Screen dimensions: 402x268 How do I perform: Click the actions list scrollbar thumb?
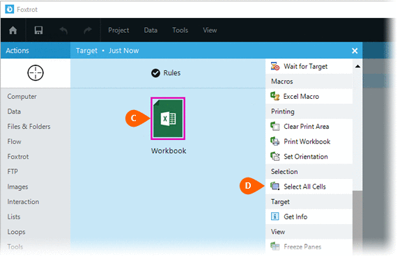[x=357, y=222]
